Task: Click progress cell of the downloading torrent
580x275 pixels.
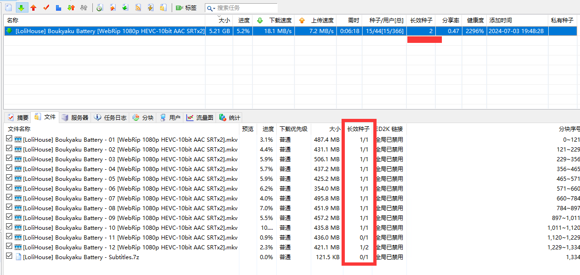Action: point(243,31)
